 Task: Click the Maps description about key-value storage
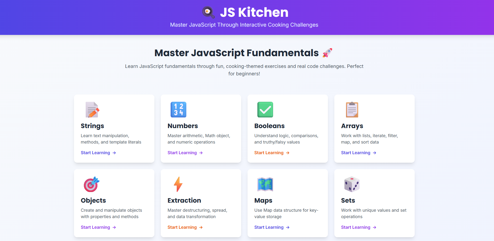click(x=286, y=214)
